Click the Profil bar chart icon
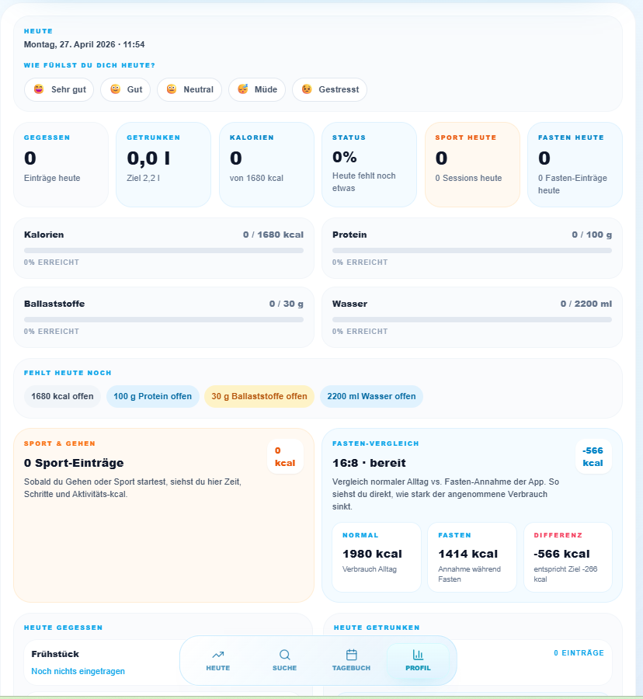The height and width of the screenshot is (699, 643). click(x=418, y=654)
